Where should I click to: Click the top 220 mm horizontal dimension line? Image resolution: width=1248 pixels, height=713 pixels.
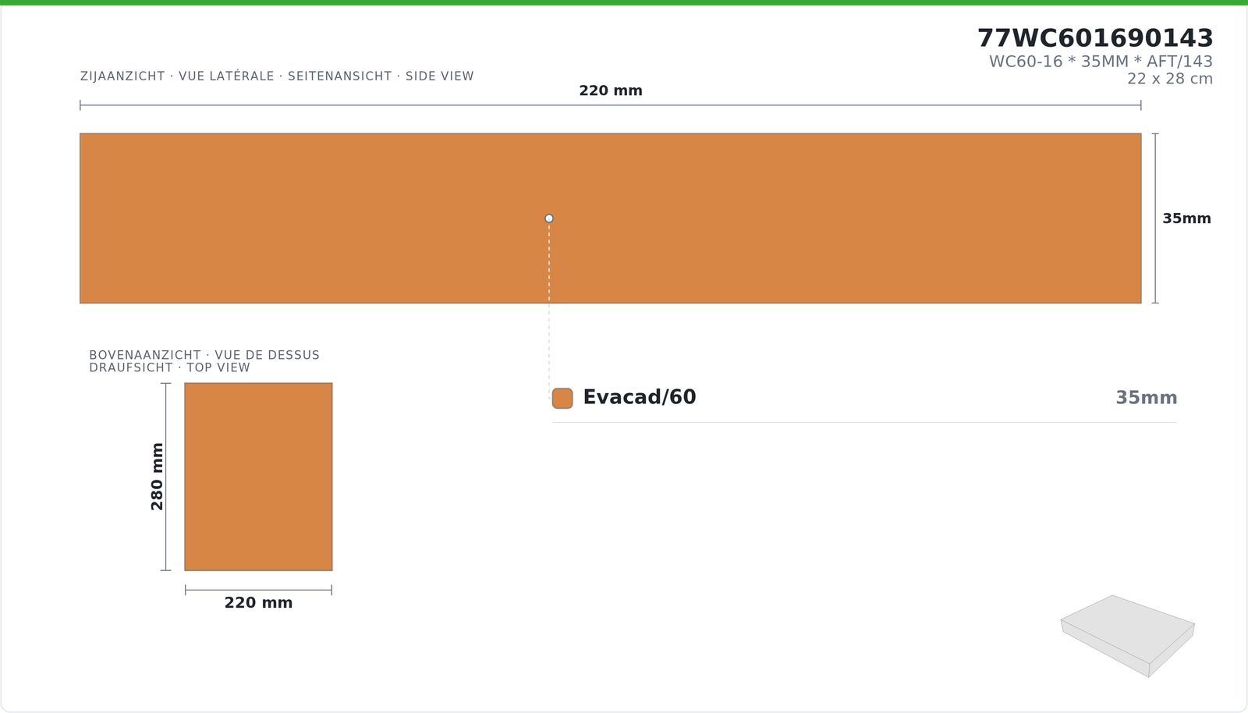pos(610,105)
